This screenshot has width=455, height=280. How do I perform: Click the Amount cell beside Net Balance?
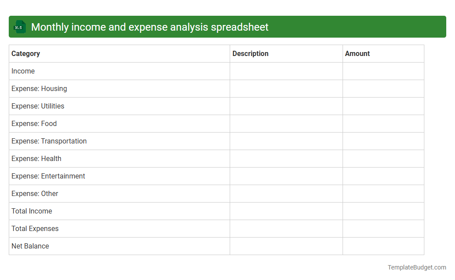(383, 246)
